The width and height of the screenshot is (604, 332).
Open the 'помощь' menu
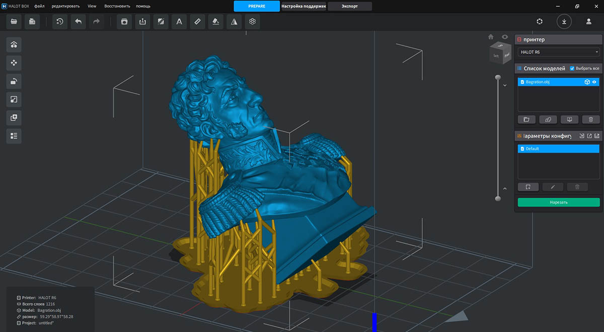coord(143,6)
